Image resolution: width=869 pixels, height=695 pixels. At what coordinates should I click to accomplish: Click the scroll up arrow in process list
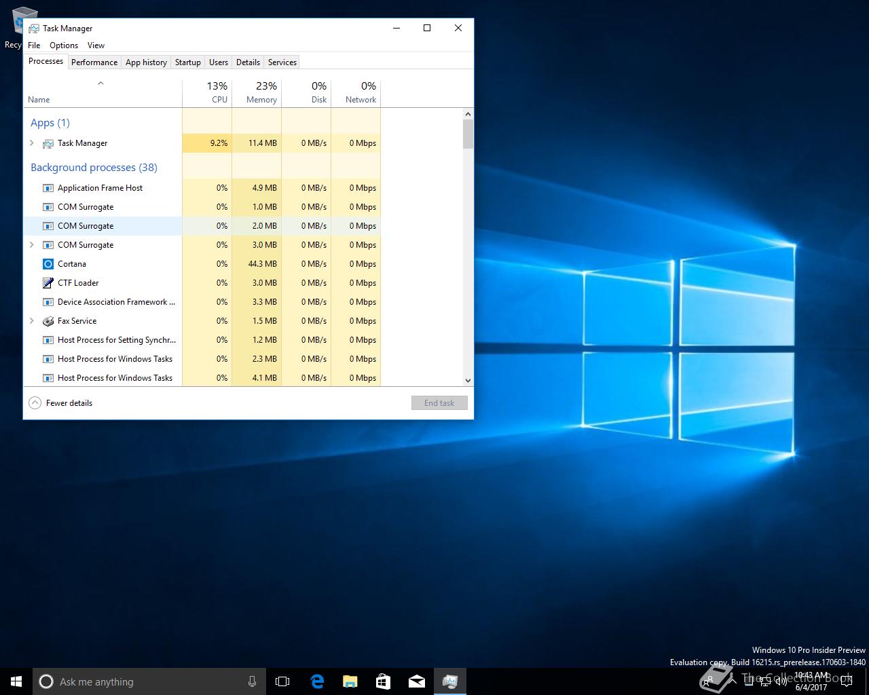468,114
